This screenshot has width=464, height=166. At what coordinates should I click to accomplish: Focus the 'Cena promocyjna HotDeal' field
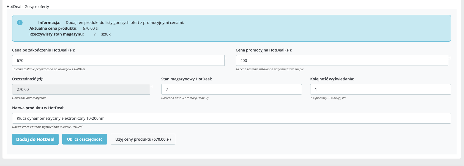[x=342, y=61]
